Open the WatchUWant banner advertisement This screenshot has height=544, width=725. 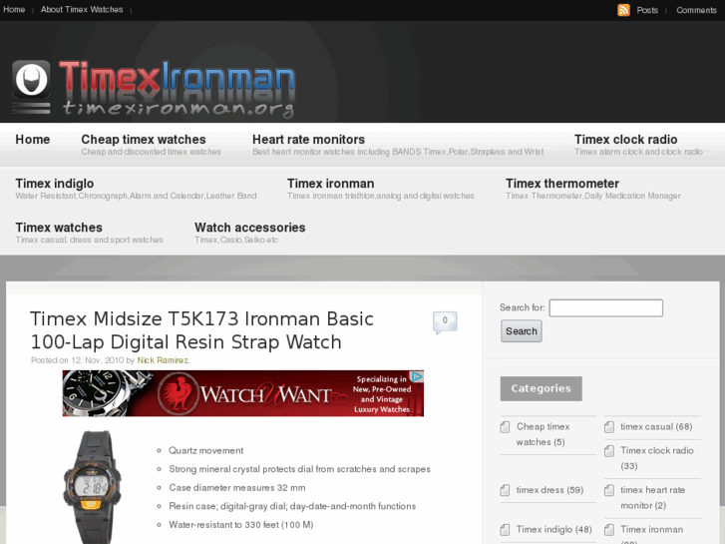(243, 393)
